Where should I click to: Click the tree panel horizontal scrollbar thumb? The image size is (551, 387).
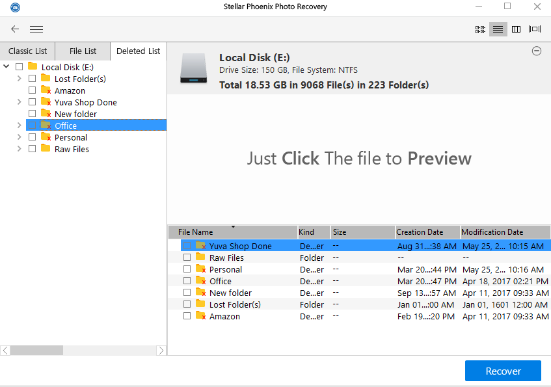(x=36, y=350)
